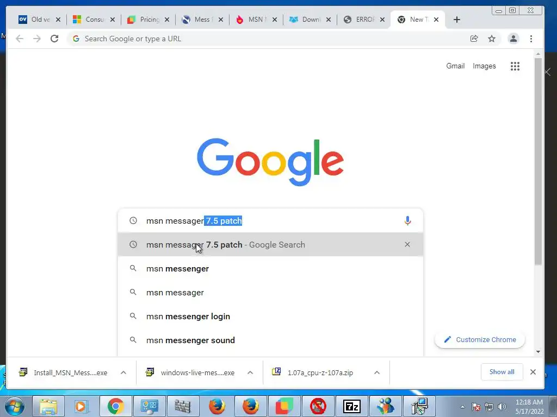
Task: Go forward using the forward arrow
Action: 37,39
